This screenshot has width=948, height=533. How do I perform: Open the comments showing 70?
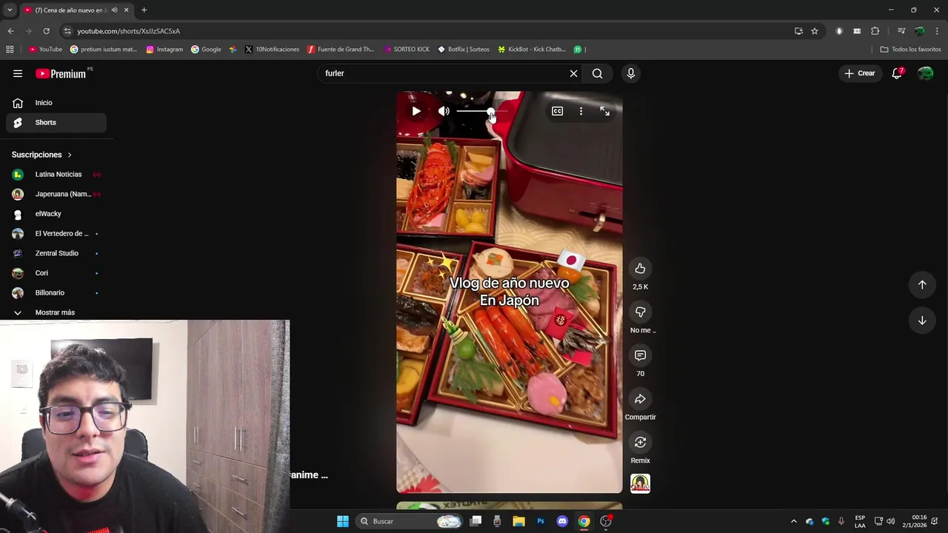pos(641,355)
